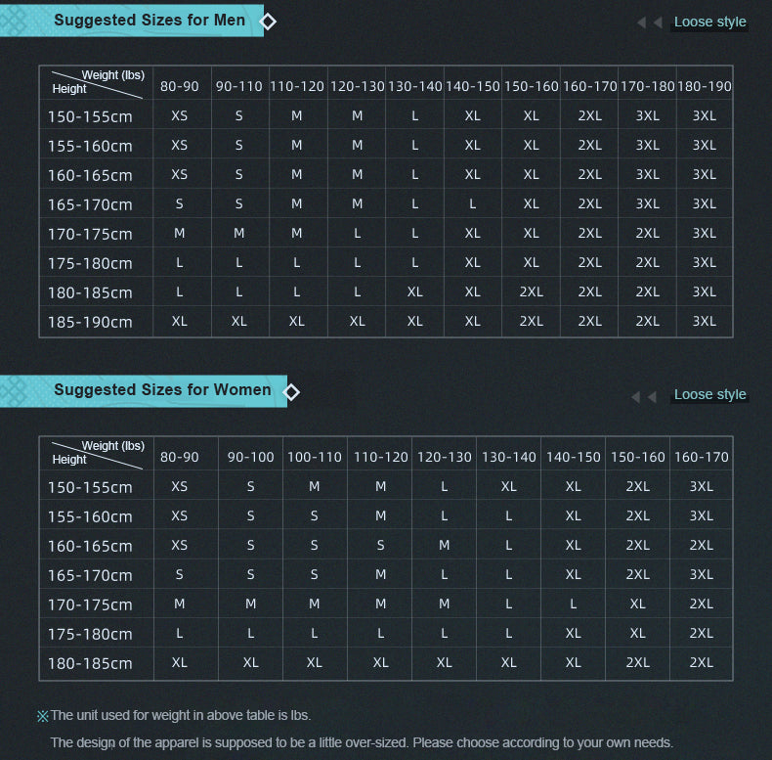
Task: Click the left arrows beside men's Loose style
Action: pyautogui.click(x=649, y=22)
